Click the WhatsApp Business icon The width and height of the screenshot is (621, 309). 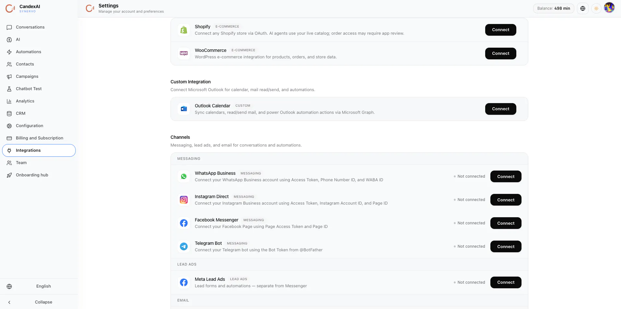pyautogui.click(x=184, y=176)
